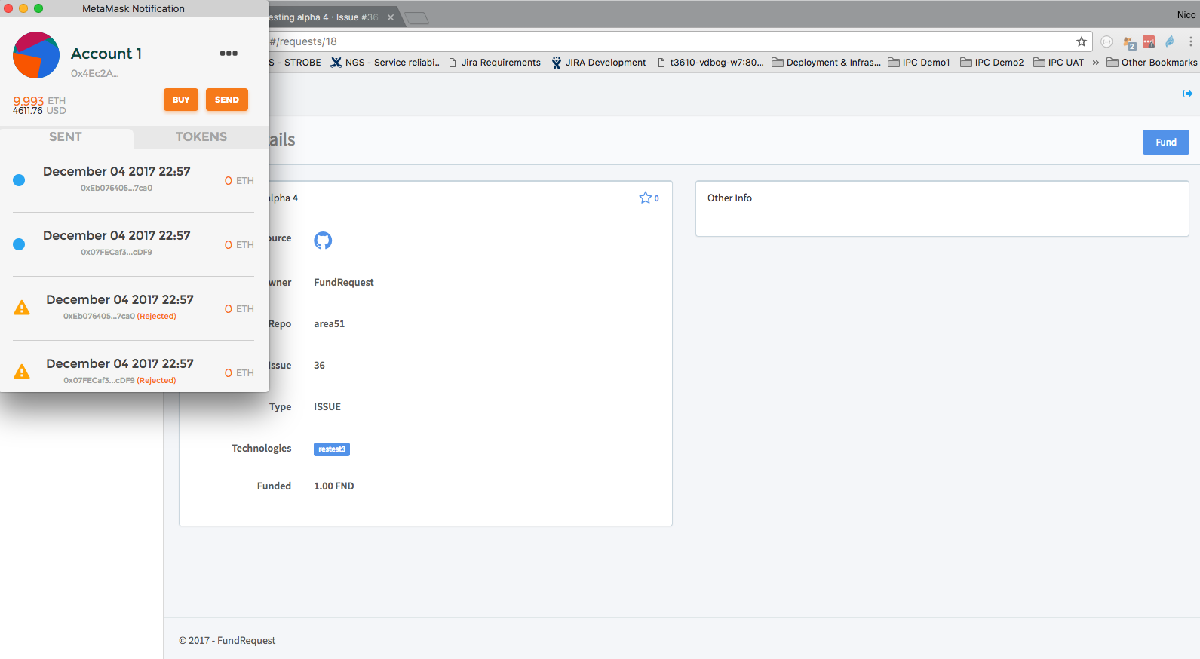Screen dimensions: 1200x659
Task: Open JIRA Development bookmark
Action: (599, 63)
